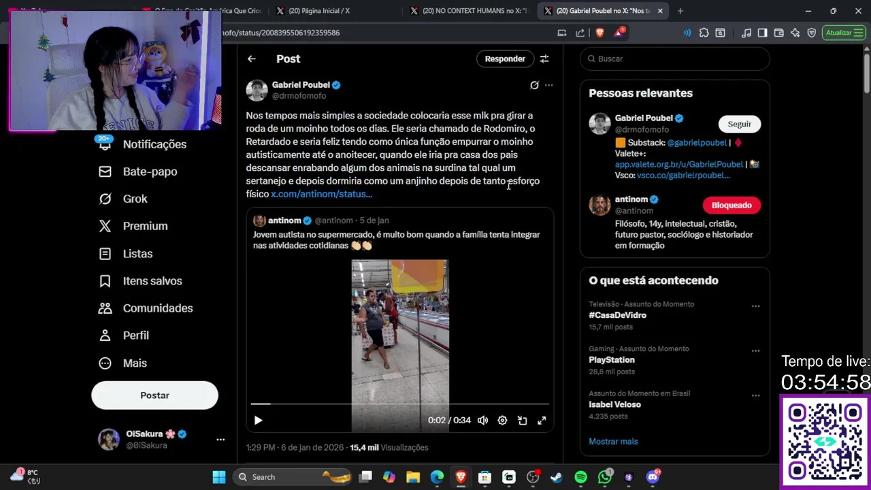This screenshot has width=871, height=490.
Task: Open the Brave Wallet icon
Action: click(779, 33)
